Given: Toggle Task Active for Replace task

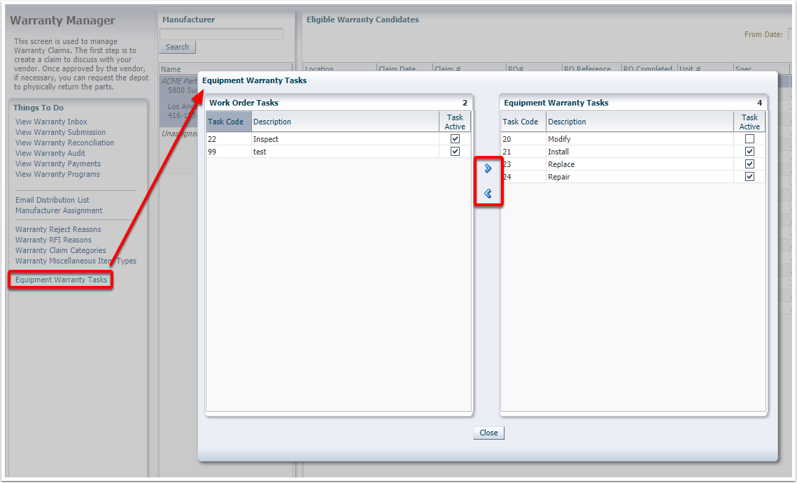Looking at the screenshot, I should (x=749, y=164).
